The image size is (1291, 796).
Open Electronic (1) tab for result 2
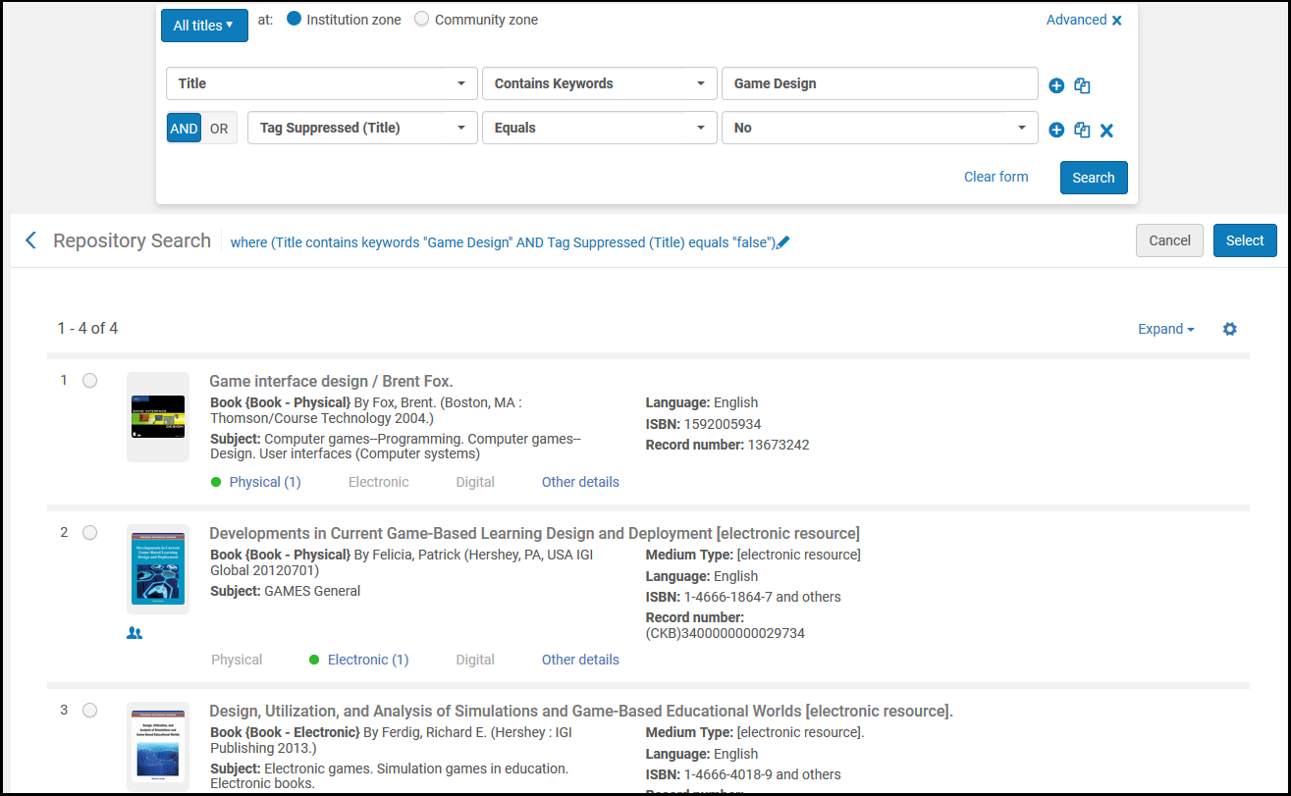coord(368,660)
